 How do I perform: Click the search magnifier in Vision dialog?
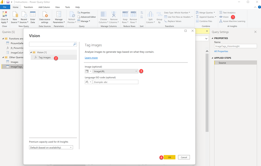tap(75, 44)
